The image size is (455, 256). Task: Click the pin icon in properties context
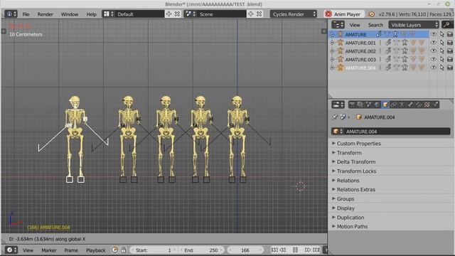click(x=335, y=117)
